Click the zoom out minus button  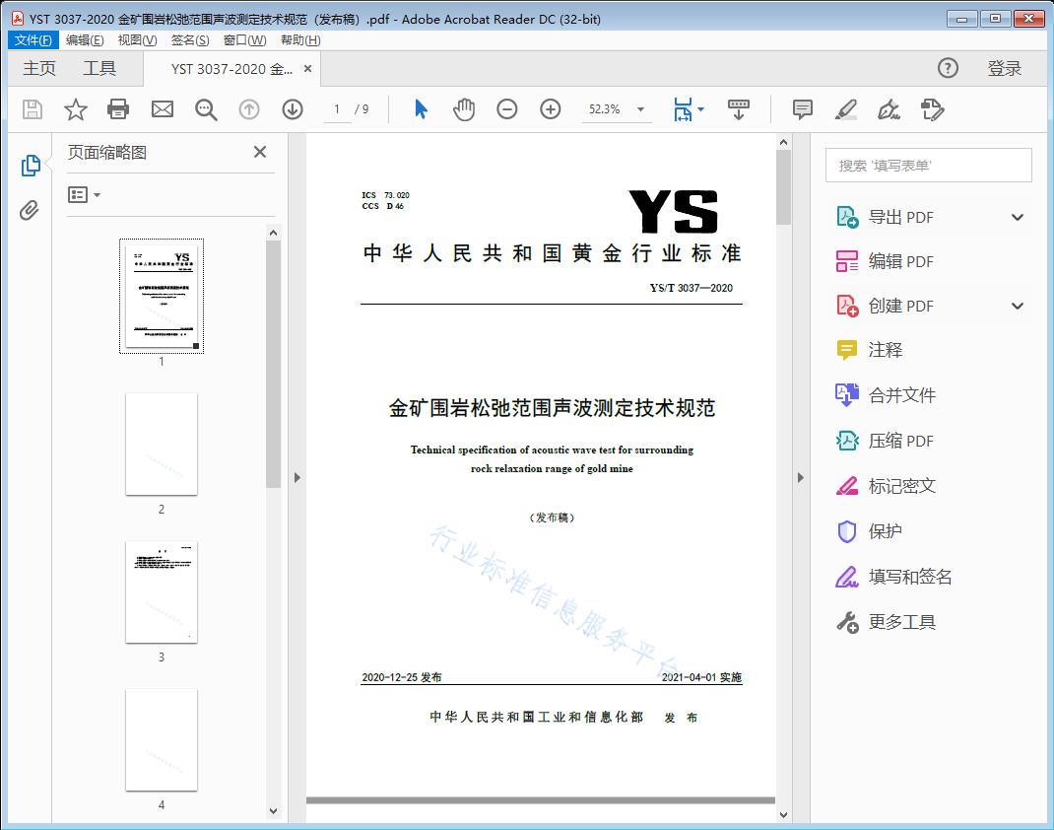[x=507, y=109]
